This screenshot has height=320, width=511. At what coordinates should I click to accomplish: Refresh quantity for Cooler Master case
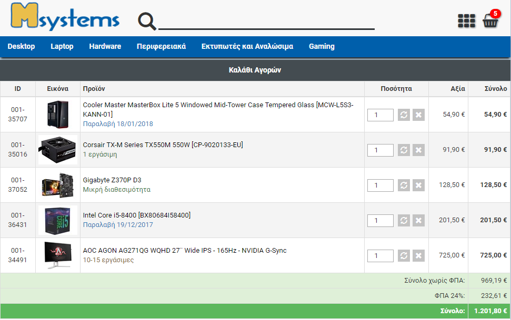(404, 115)
